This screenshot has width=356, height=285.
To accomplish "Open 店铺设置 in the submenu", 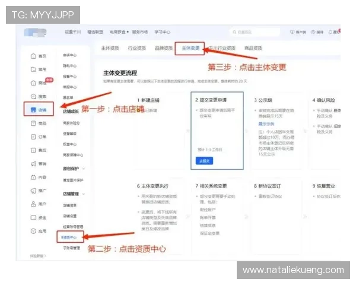I will pos(69,216).
